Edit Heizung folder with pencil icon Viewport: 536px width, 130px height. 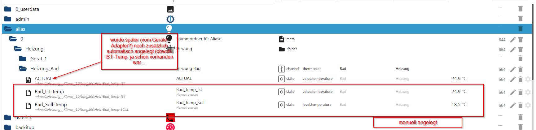(x=513, y=50)
